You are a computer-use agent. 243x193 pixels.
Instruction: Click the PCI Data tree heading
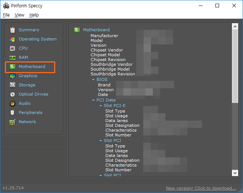click(106, 100)
